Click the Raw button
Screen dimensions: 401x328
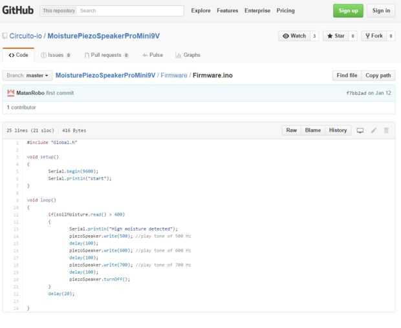click(292, 130)
